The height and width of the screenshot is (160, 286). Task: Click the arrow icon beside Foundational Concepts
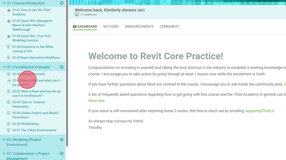[x=62, y=67]
